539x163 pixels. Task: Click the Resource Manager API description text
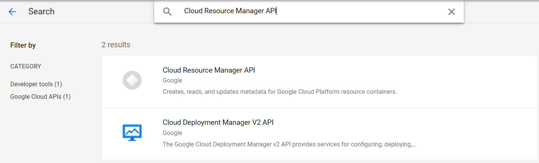pos(280,92)
